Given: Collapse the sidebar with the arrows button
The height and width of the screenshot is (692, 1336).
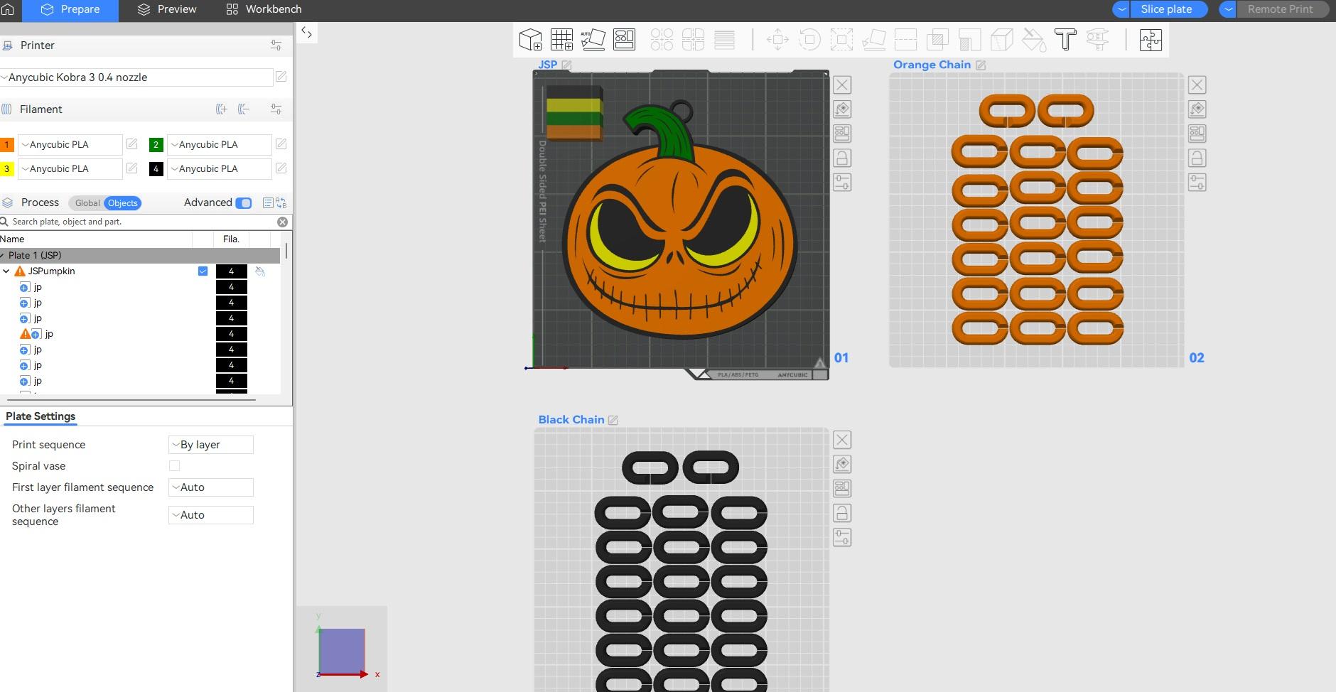Looking at the screenshot, I should pyautogui.click(x=306, y=33).
